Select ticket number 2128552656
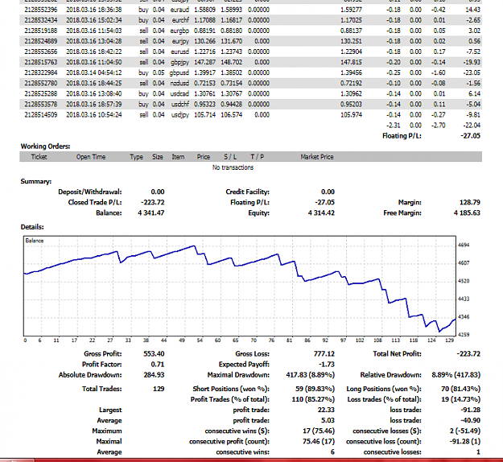Viewport: 503px width, 462px height. [x=41, y=52]
